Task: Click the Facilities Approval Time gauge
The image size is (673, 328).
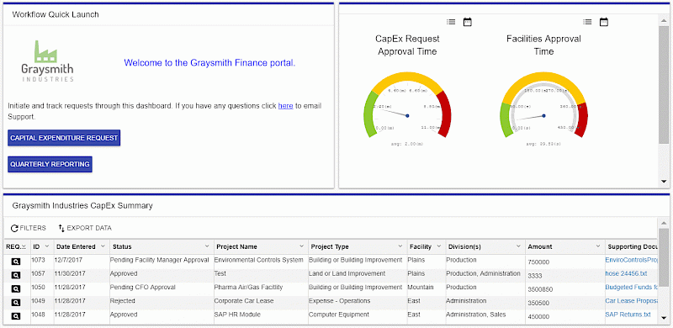Action: (x=543, y=108)
